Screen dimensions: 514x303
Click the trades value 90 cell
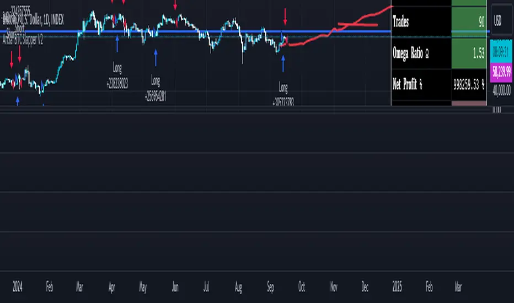(x=469, y=21)
